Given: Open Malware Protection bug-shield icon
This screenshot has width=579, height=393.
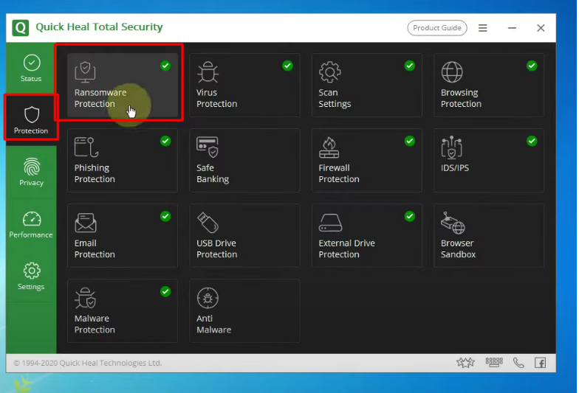Looking at the screenshot, I should pos(86,298).
